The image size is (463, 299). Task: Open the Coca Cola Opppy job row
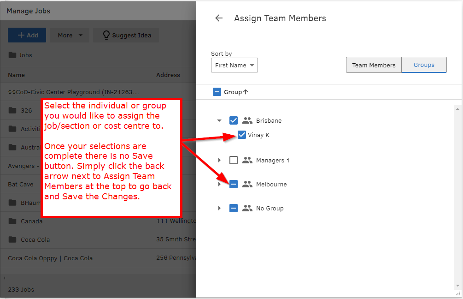point(98,258)
